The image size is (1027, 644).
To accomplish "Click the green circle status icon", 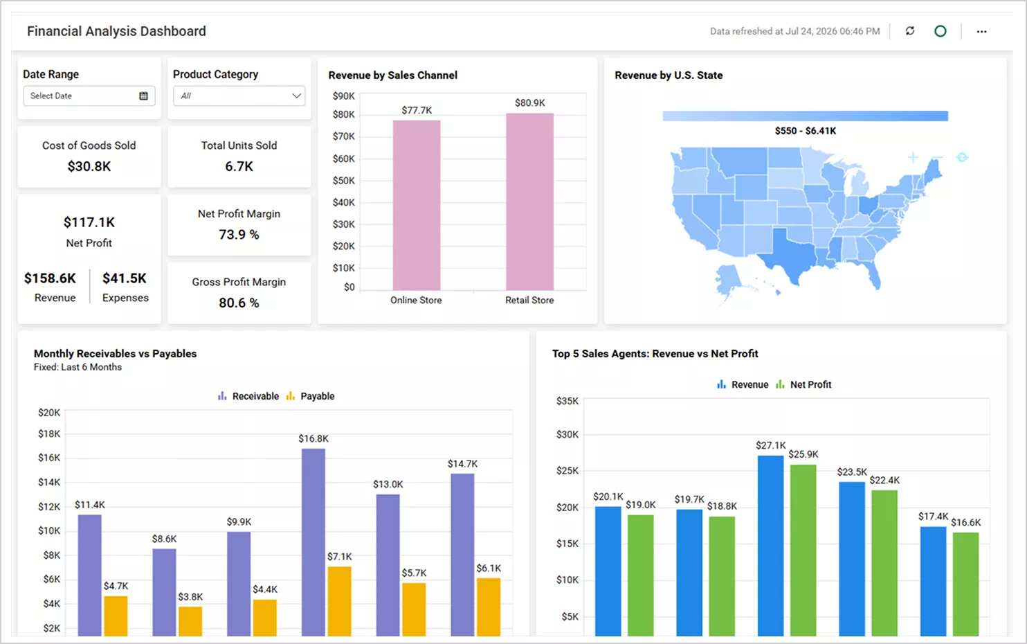I will 940,31.
